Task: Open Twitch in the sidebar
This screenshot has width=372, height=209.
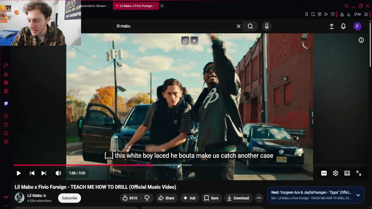Action: coord(6,104)
